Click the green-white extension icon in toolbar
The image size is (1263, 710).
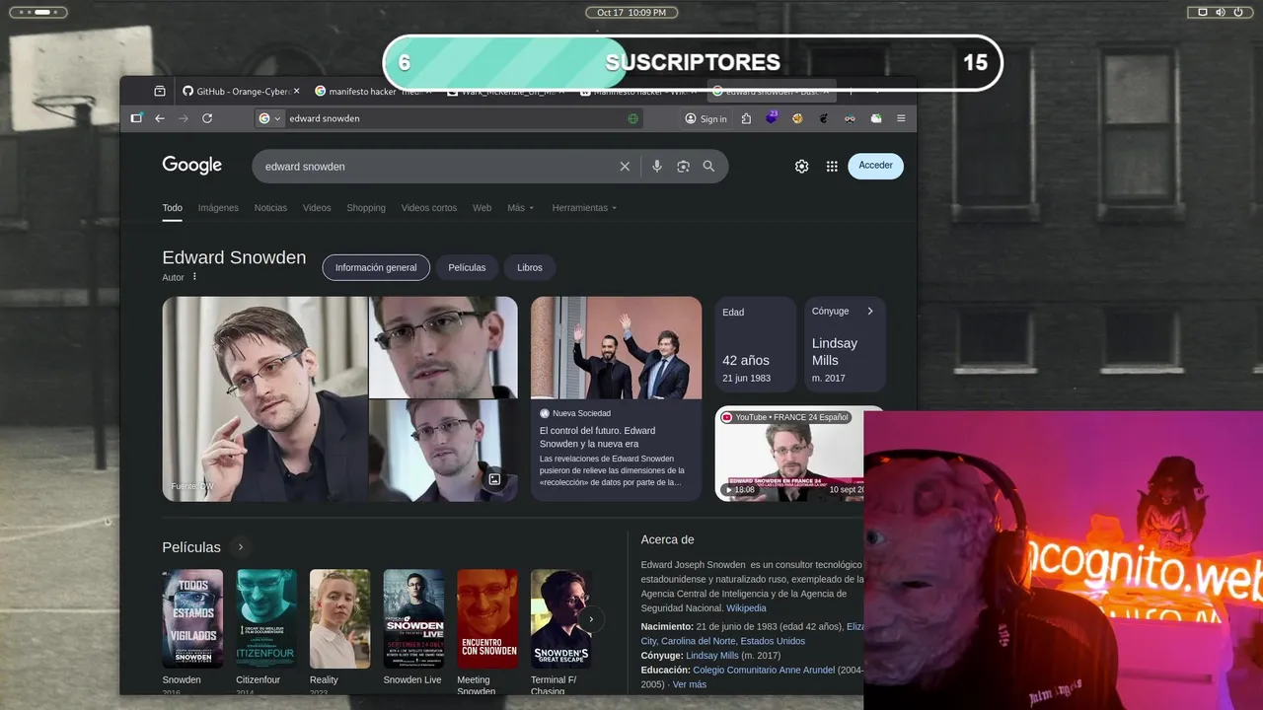point(875,118)
